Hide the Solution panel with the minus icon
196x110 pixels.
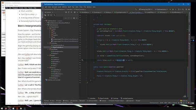click(x=77, y=12)
